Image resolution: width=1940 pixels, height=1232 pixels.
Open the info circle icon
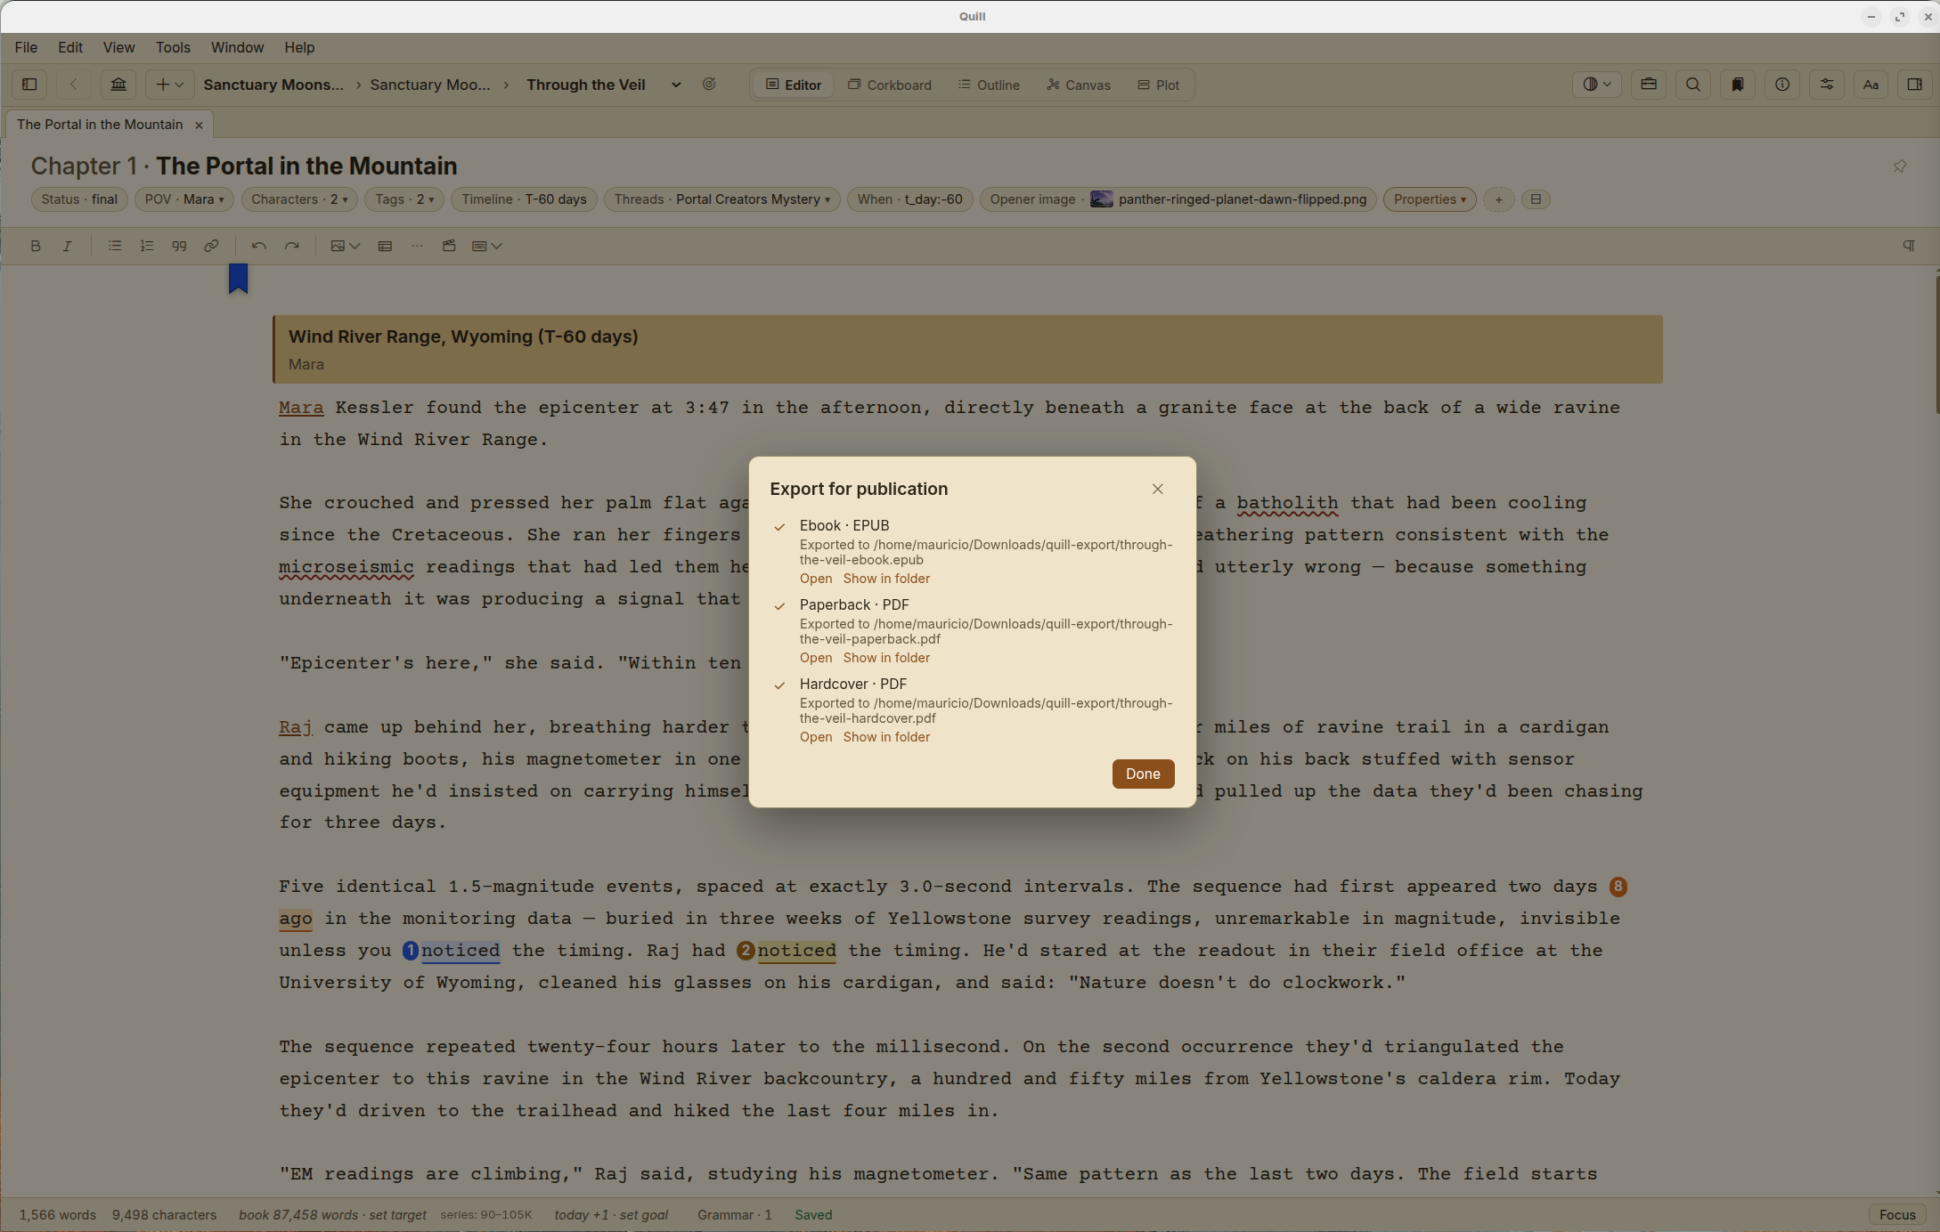(1782, 85)
